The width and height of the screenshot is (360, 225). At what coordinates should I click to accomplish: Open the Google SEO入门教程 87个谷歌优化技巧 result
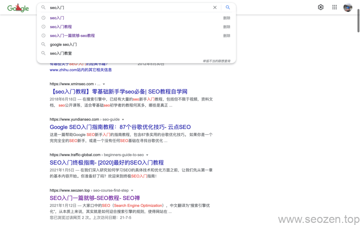pyautogui.click(x=120, y=127)
